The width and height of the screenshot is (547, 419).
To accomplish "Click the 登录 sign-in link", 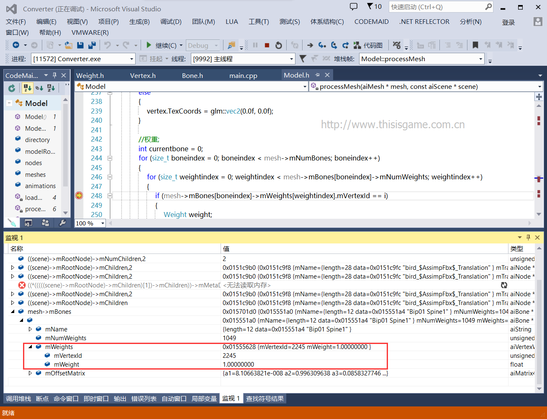I will (x=508, y=23).
